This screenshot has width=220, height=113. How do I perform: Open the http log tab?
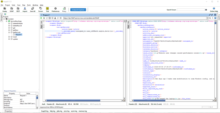(53, 111)
